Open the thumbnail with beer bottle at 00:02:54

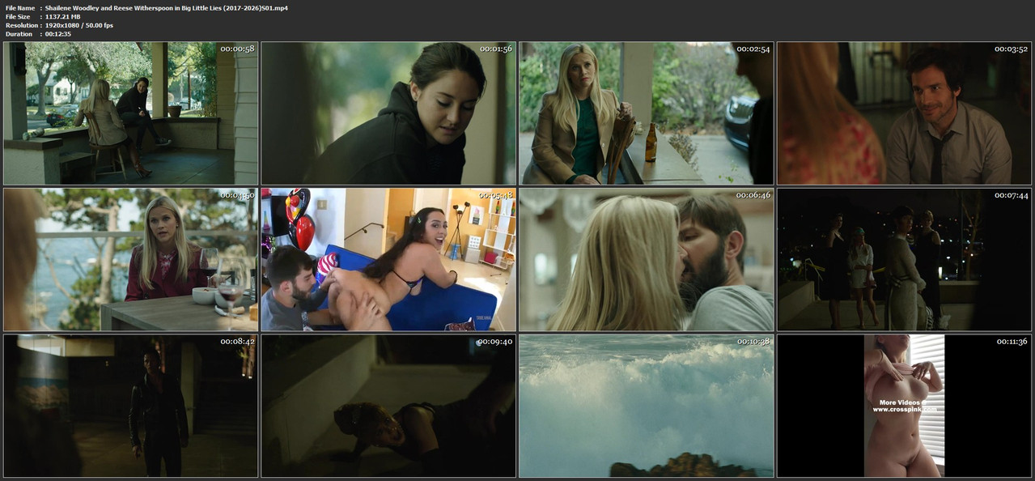[x=647, y=113]
